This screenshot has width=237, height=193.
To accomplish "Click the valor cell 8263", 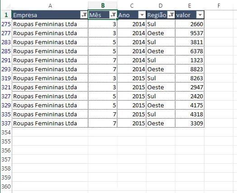I will pos(190,78).
